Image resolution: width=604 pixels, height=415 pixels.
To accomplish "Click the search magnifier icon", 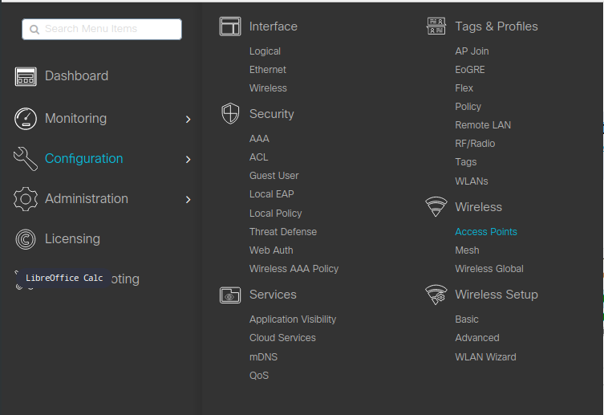I will (x=34, y=29).
